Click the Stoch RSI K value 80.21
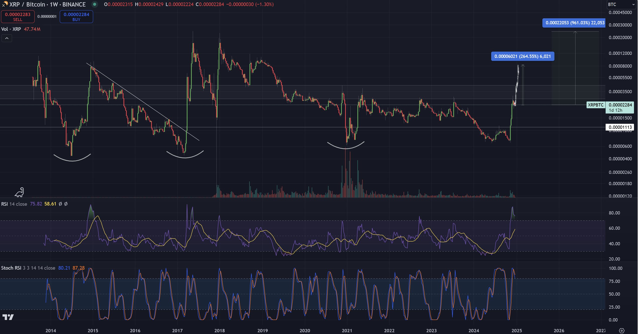This screenshot has width=638, height=334. tap(64, 268)
